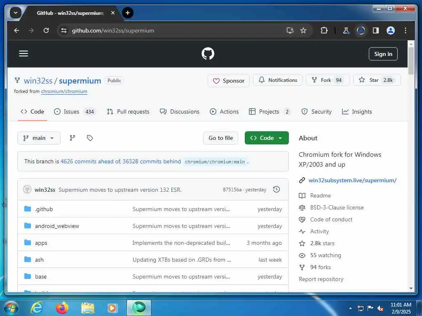422x316 pixels.
Task: Open win32subsystem.live/supermium/ website link
Action: click(x=353, y=180)
